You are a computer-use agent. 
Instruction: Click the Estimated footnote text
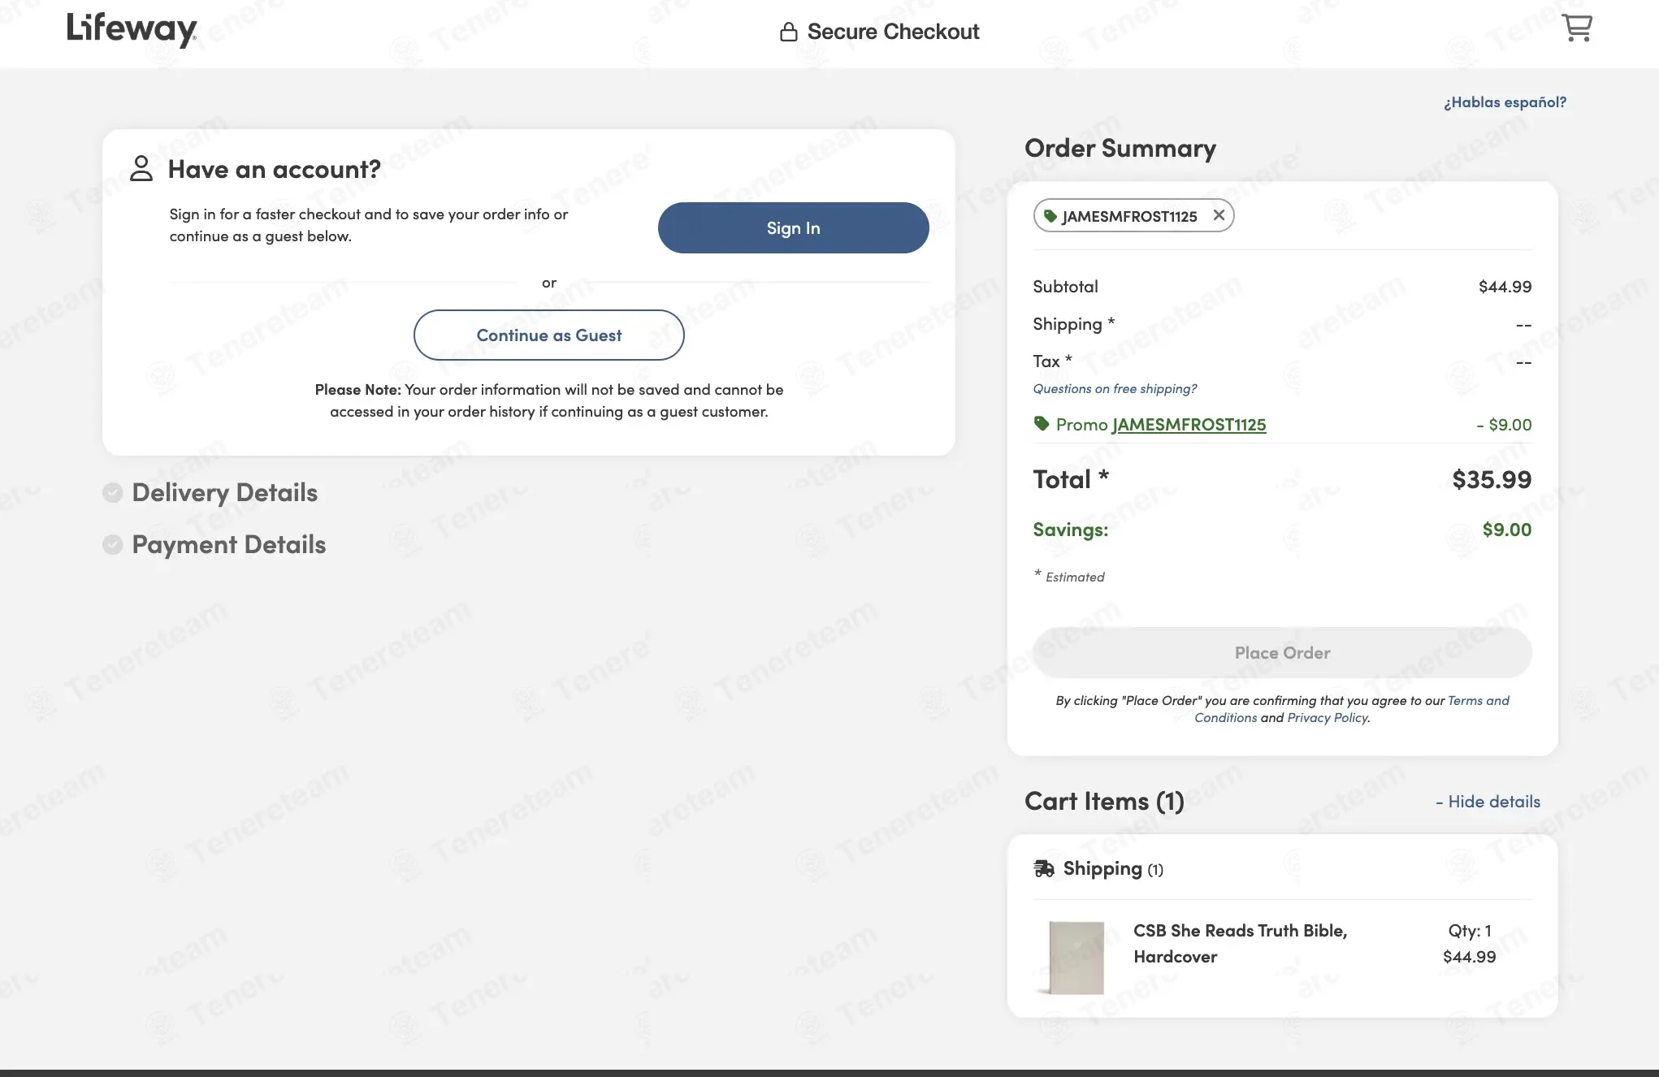1068,576
